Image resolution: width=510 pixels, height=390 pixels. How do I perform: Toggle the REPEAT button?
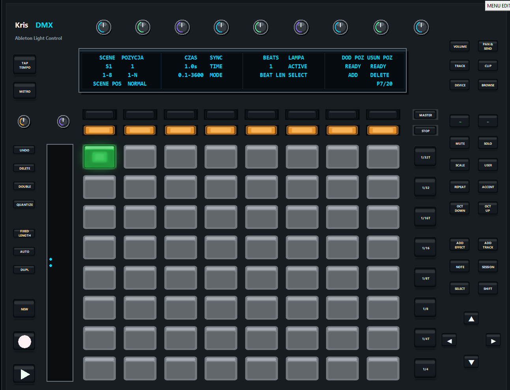click(x=460, y=187)
